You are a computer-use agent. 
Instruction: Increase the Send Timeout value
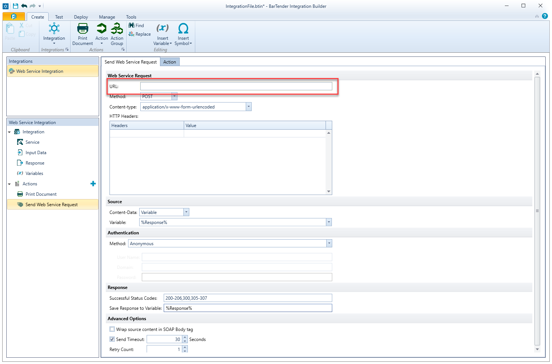pyautogui.click(x=185, y=337)
